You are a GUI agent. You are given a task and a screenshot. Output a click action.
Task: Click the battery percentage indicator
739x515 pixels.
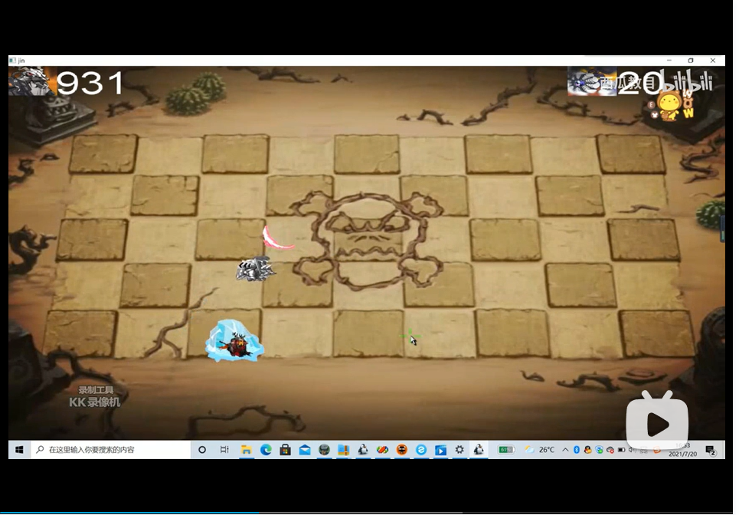pos(505,450)
